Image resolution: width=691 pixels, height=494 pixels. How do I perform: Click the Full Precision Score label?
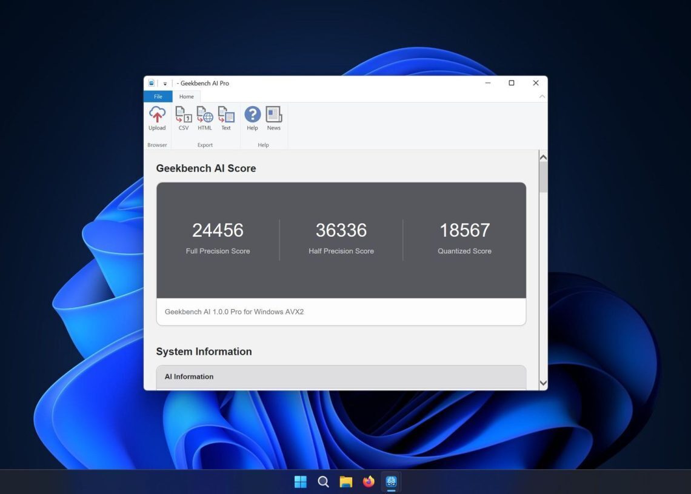(218, 251)
